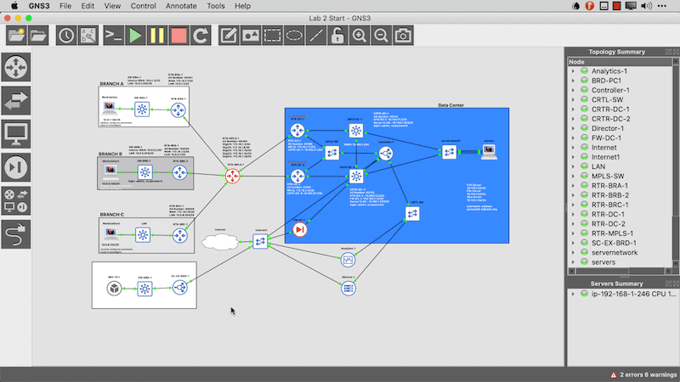This screenshot has height=382, width=680.
Task: Select RTR-BRA-1 in the node list
Action: point(609,185)
